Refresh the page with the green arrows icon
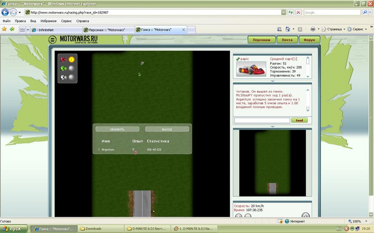The image size is (374, 233). coord(290,12)
